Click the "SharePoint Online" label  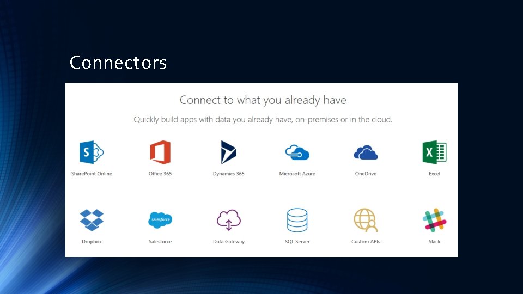click(x=92, y=174)
